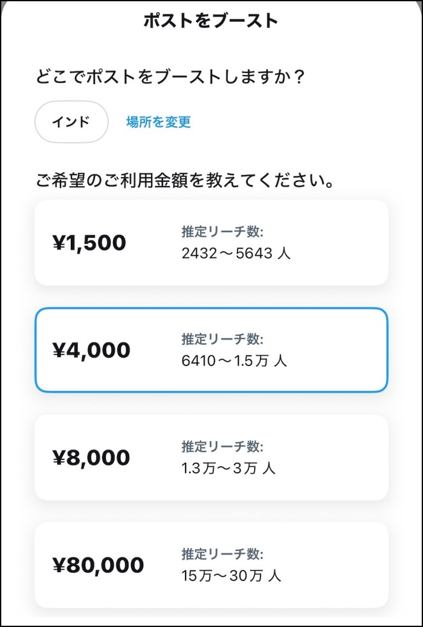The image size is (423, 627).
Task: Click the 15万～30万 人 reach estimate
Action: point(231,576)
